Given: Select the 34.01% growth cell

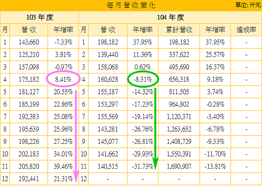Looking at the screenshot, I should (x=63, y=154).
